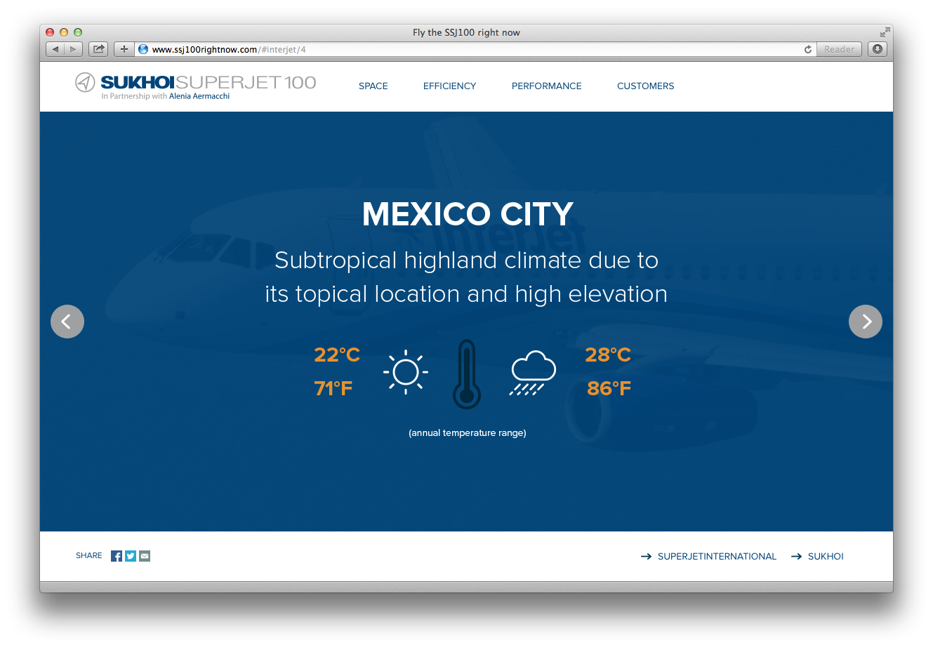Click the Sukhoi Superjet 100 logo
The width and height of the screenshot is (933, 648).
click(x=196, y=86)
